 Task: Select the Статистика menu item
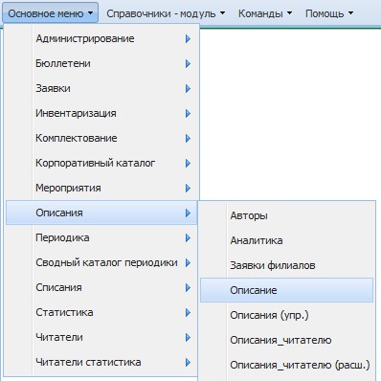coord(101,312)
